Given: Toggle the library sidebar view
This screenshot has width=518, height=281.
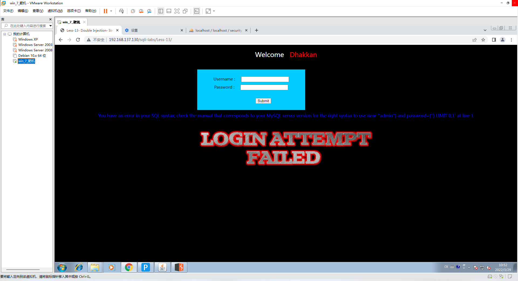Looking at the screenshot, I should pyautogui.click(x=161, y=11).
